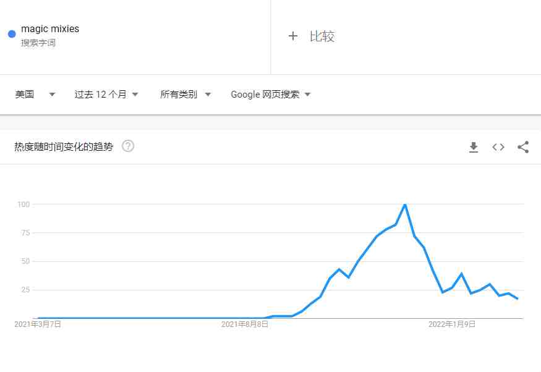Click the 热度随时间变化的趋势 heading
Image resolution: width=541 pixels, height=372 pixels.
64,147
